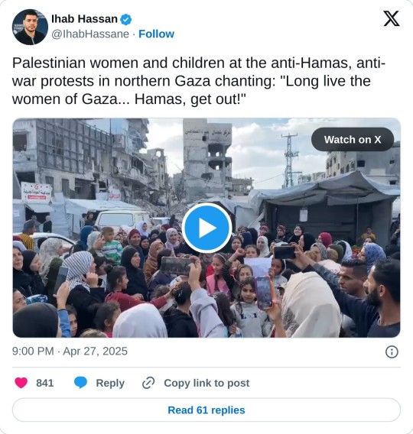The image size is (413, 434).
Task: Click the X logo icon
Action: coord(392,18)
